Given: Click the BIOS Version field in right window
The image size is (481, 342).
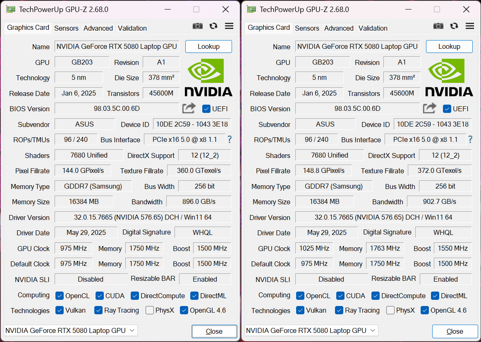Looking at the screenshot, I should 358,109.
